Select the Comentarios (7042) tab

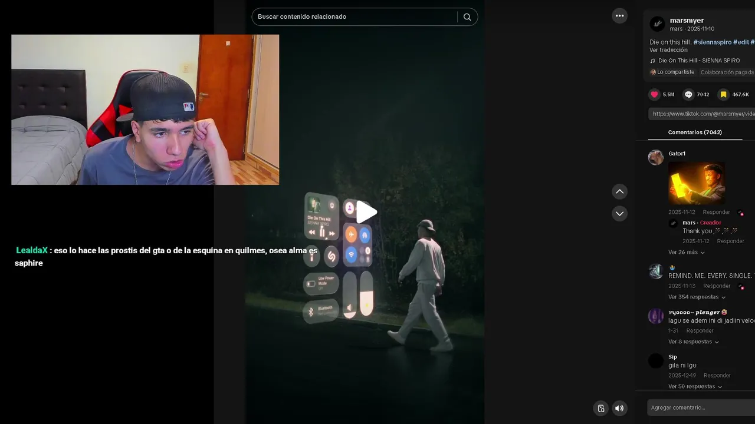pos(695,132)
